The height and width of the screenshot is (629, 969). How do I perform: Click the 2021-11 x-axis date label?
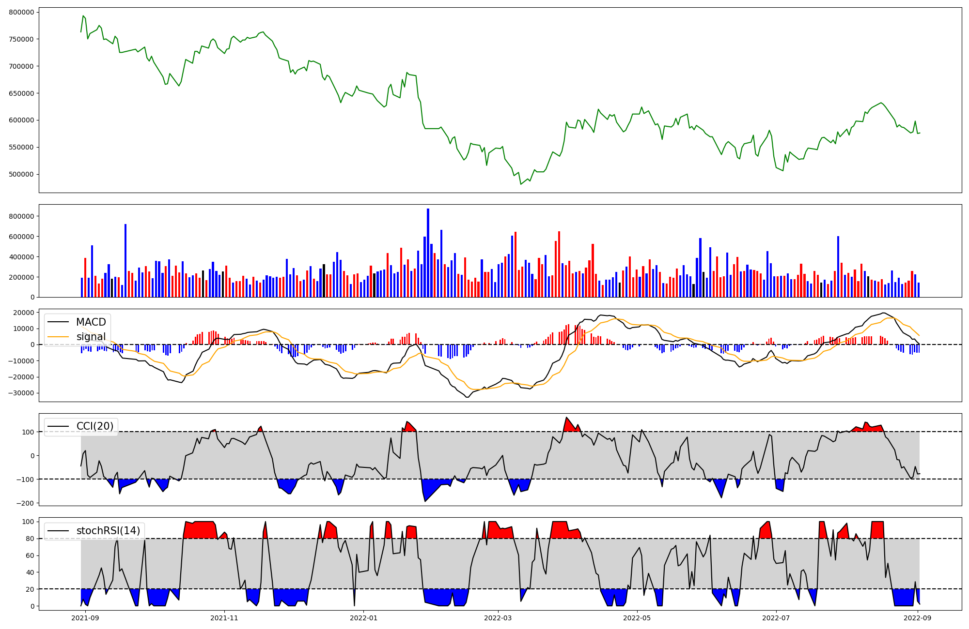(x=224, y=618)
